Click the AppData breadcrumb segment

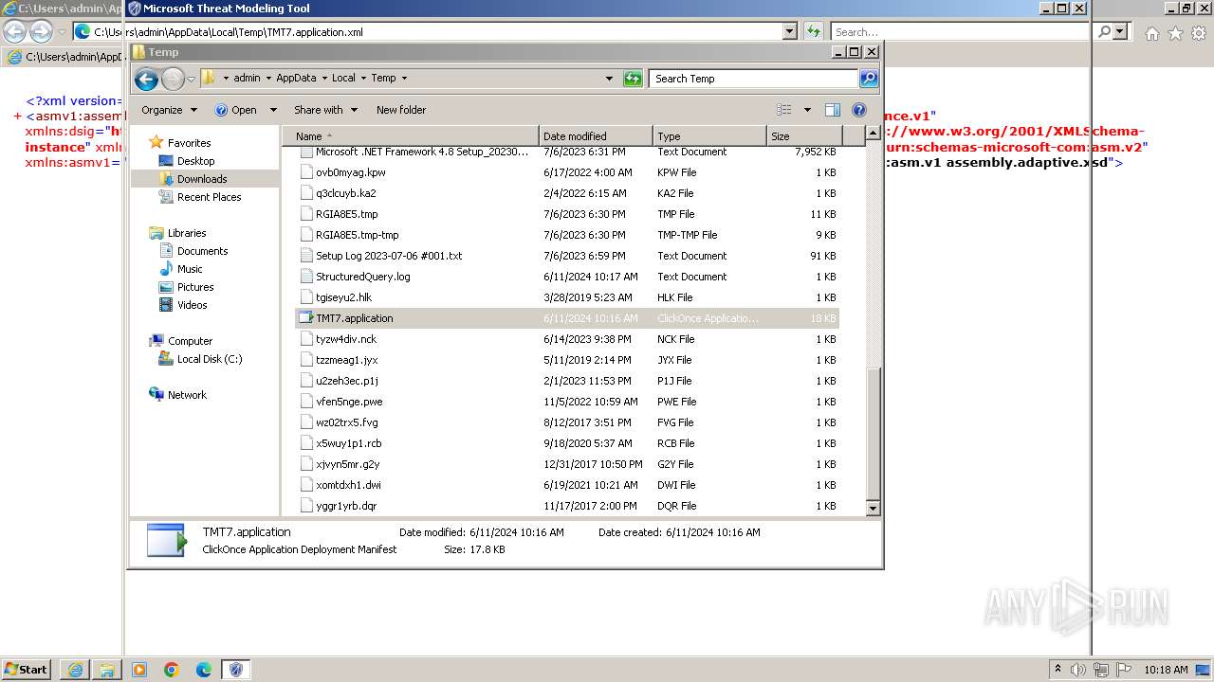tap(296, 79)
